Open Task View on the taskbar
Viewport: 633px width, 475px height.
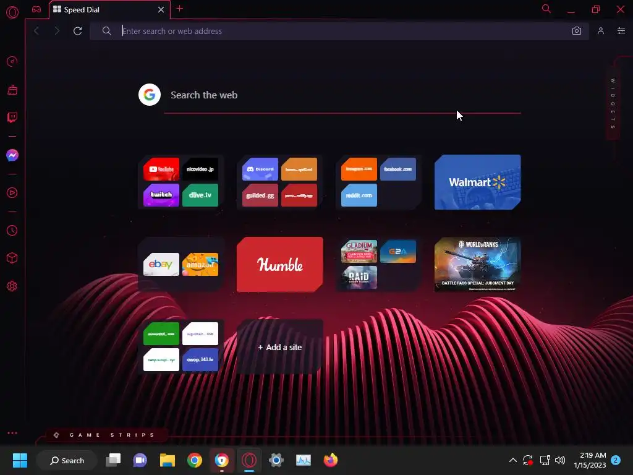click(113, 460)
